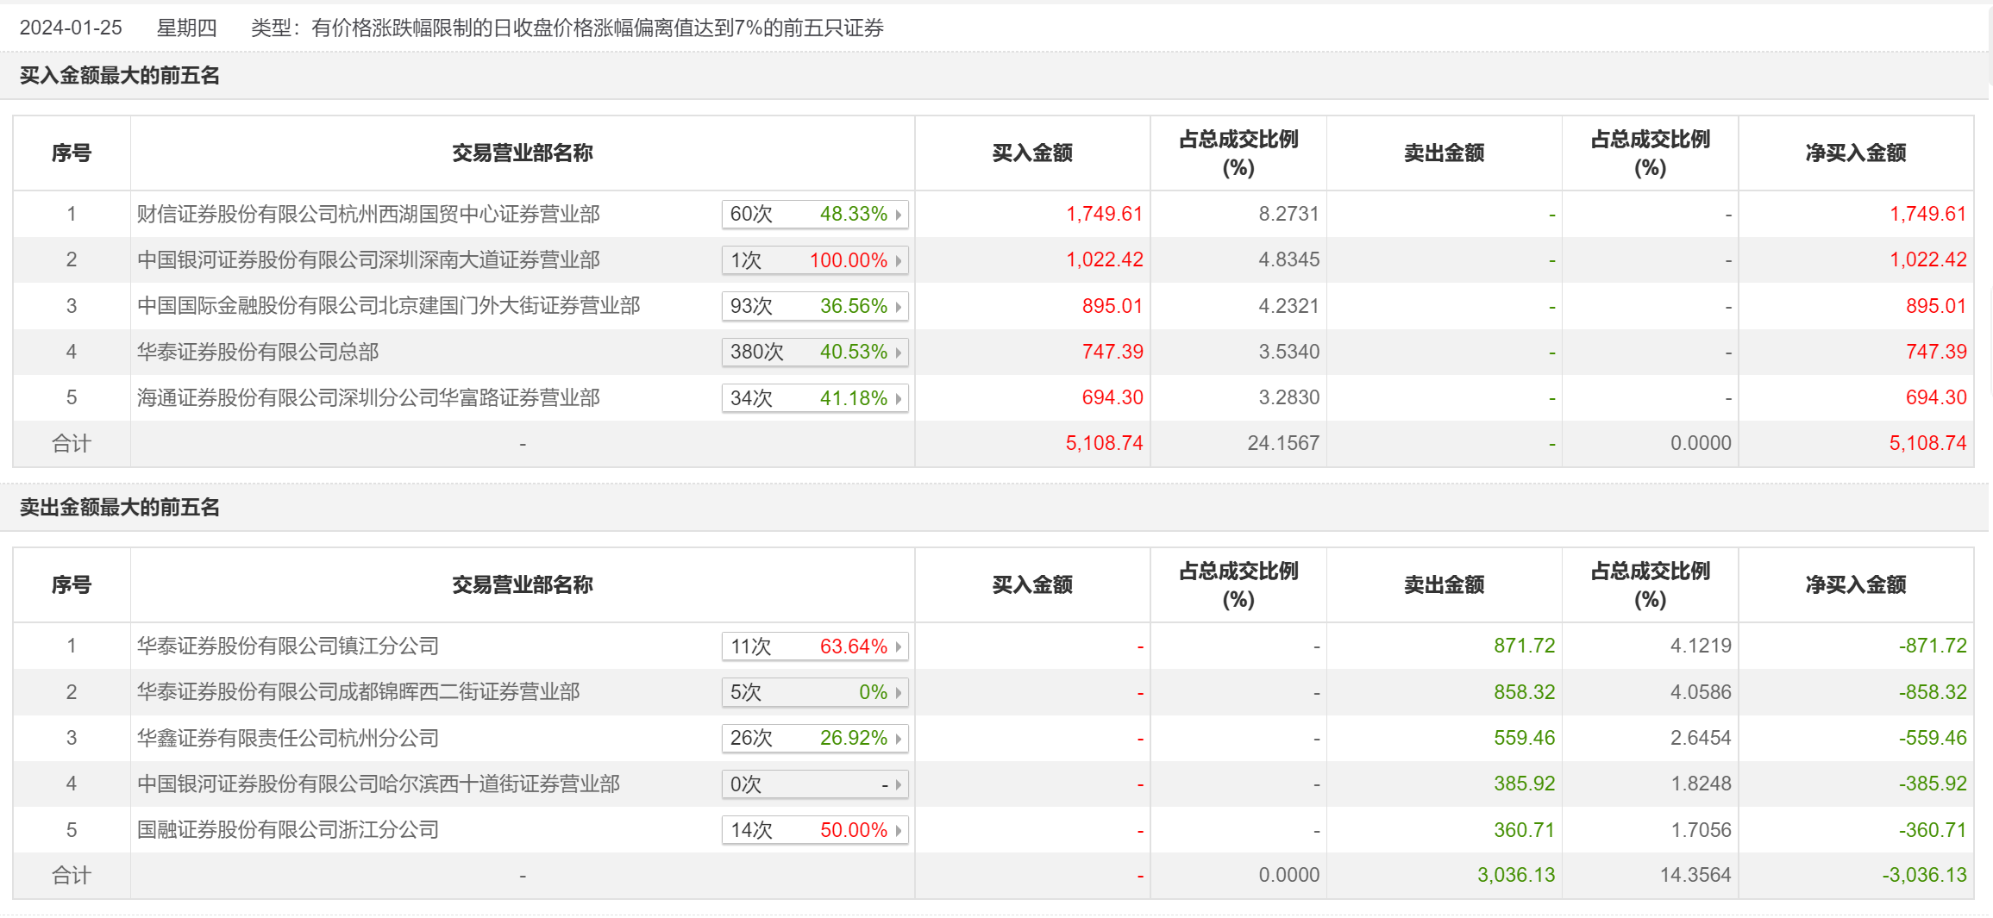Select net amount -360.71
Viewport: 1993px width, 918px height.
1933,830
